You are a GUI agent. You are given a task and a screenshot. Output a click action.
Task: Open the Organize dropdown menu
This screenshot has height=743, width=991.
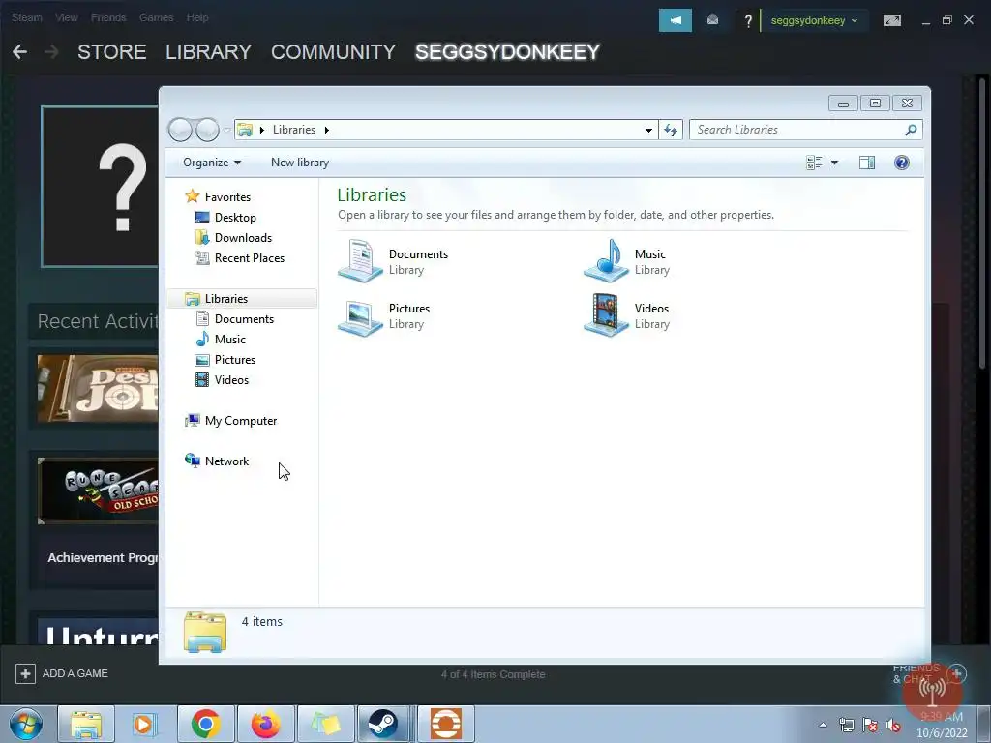[212, 163]
